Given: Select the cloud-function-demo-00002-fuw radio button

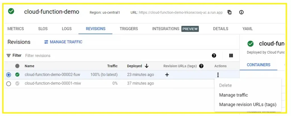Looking at the screenshot, I should pos(9,75).
